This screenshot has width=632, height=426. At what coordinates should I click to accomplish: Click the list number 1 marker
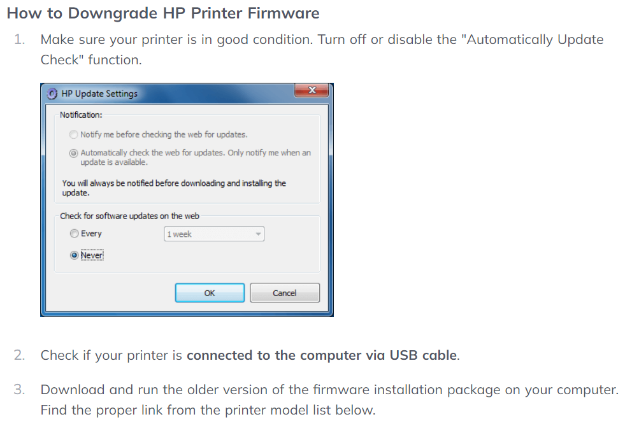[20, 39]
